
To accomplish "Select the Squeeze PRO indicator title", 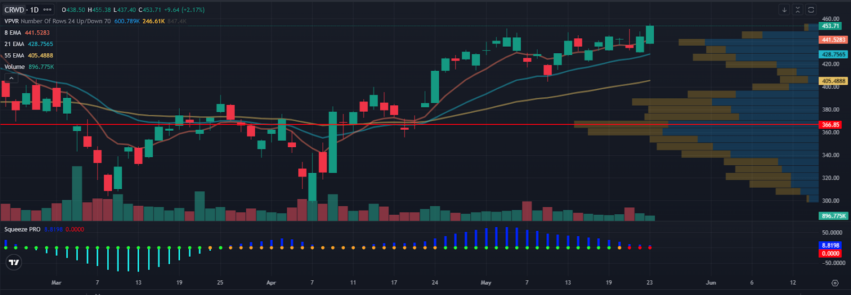I will click(22, 229).
